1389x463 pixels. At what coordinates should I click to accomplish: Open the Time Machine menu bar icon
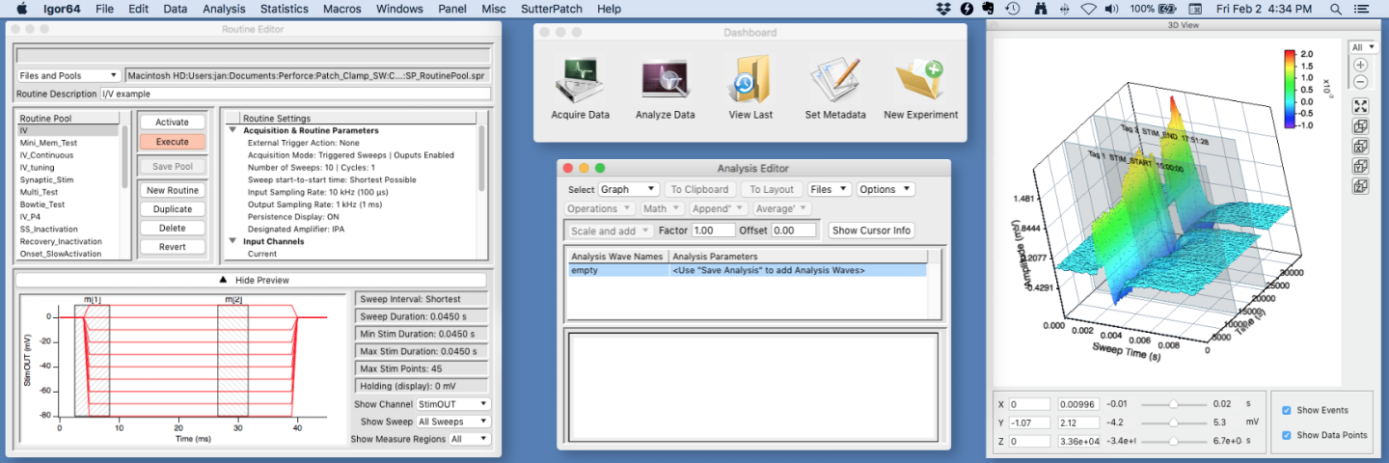(x=1013, y=9)
